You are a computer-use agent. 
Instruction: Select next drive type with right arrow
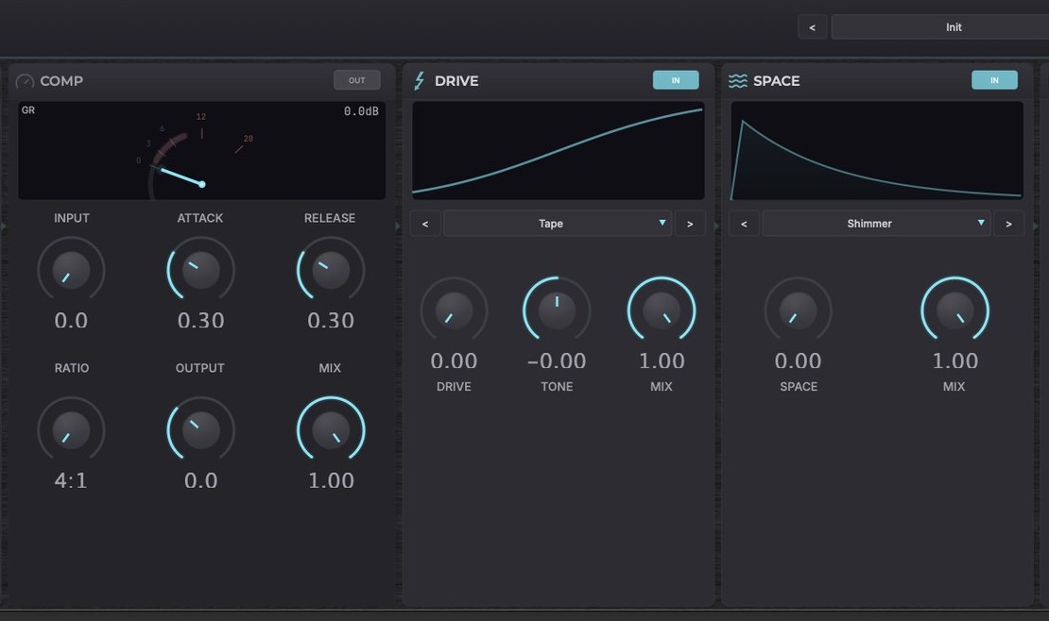tap(690, 224)
